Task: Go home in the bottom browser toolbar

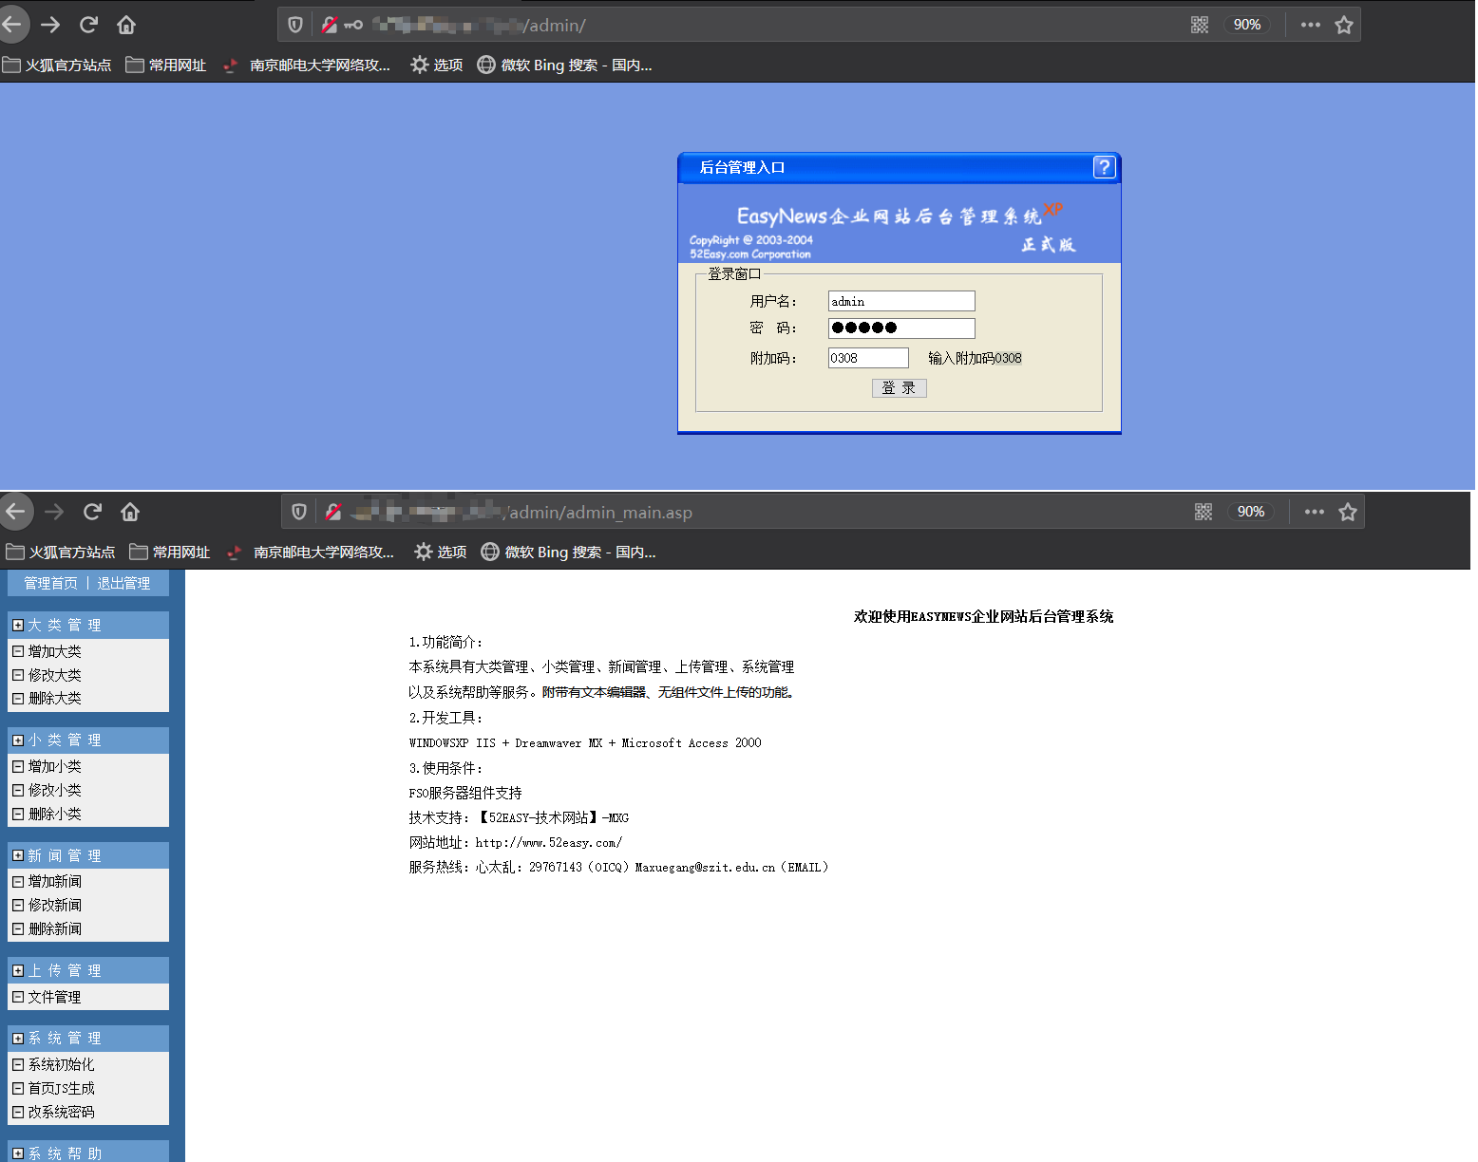Action: [130, 512]
